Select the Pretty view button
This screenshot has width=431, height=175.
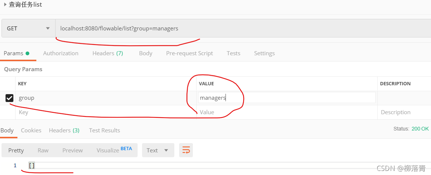pos(16,150)
